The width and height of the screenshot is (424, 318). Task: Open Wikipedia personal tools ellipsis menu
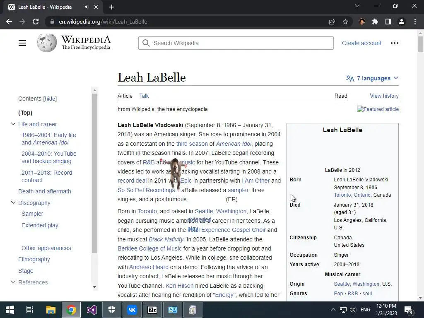coord(395,43)
